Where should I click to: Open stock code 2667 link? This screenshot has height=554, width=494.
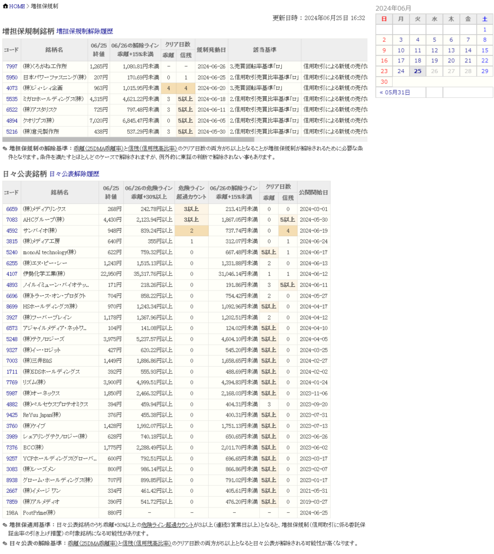coord(12,491)
